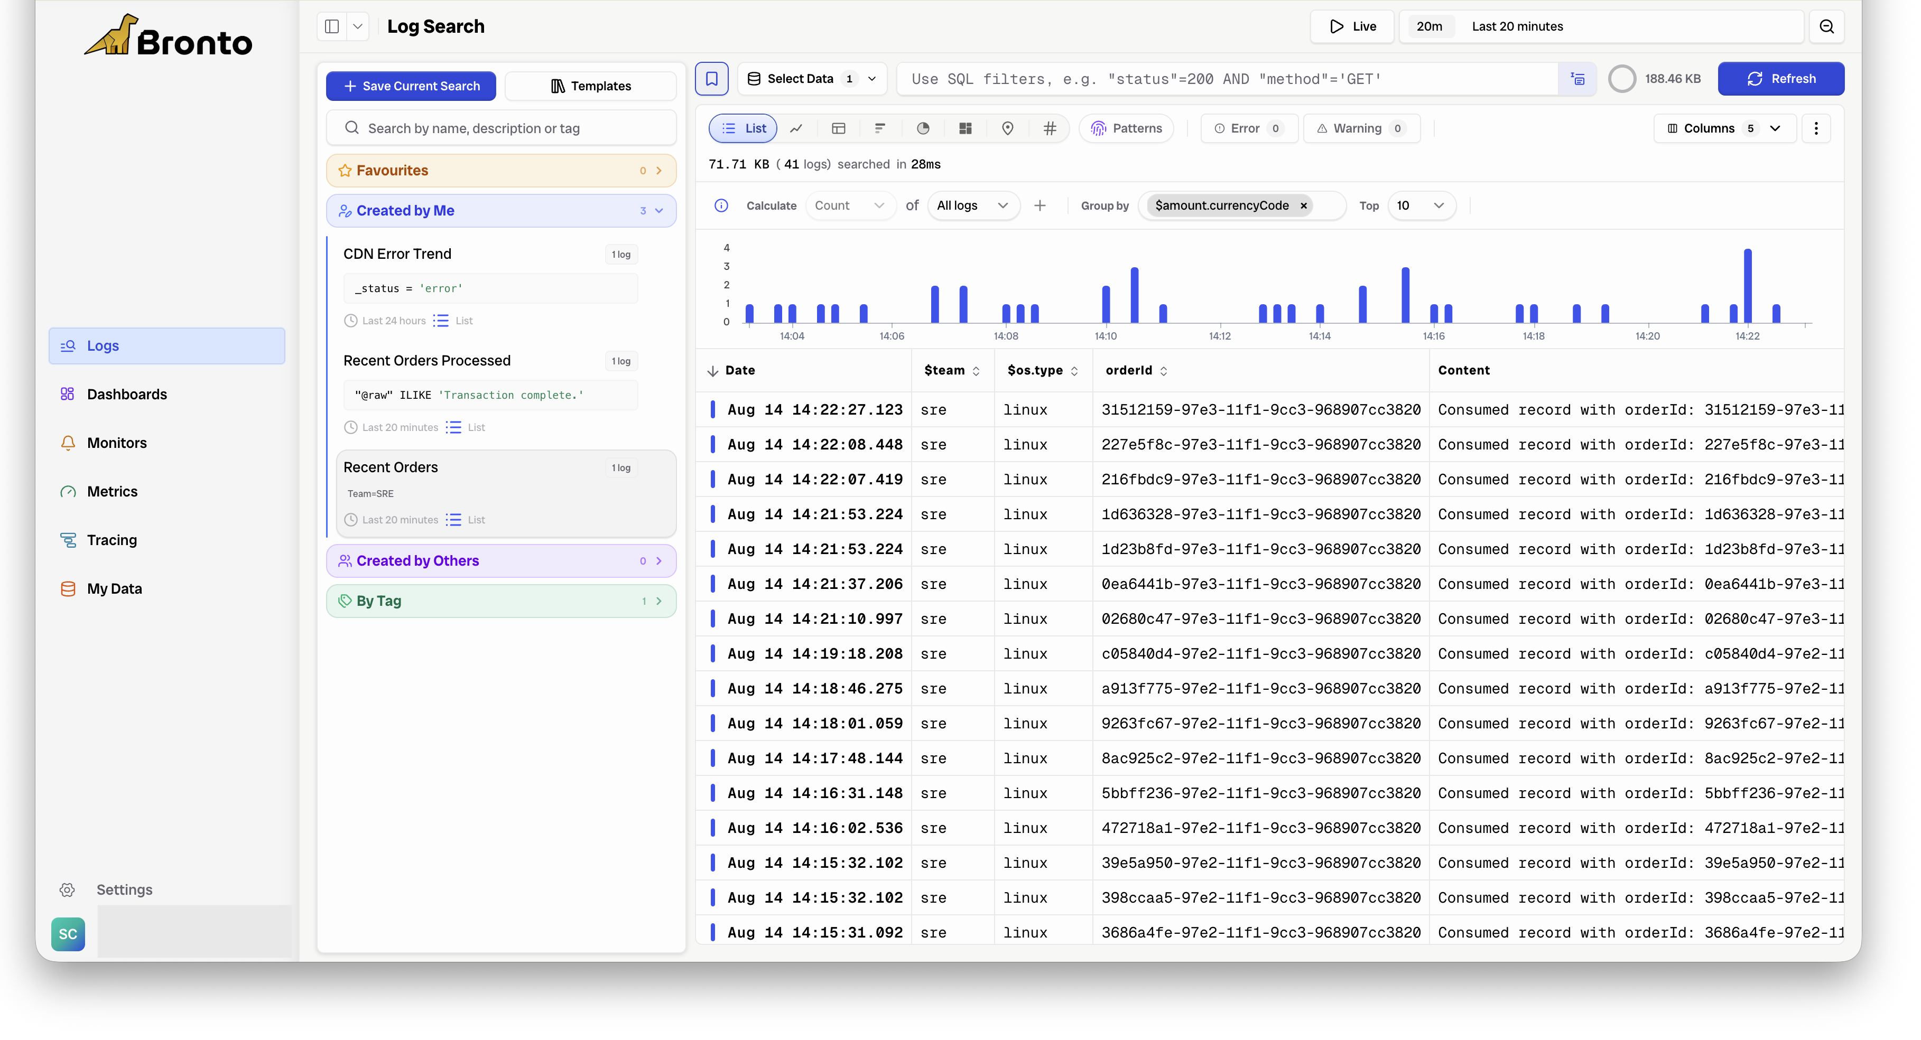Remove the $amount.currencyCode group-by tag
The width and height of the screenshot is (1921, 1040).
(1304, 206)
